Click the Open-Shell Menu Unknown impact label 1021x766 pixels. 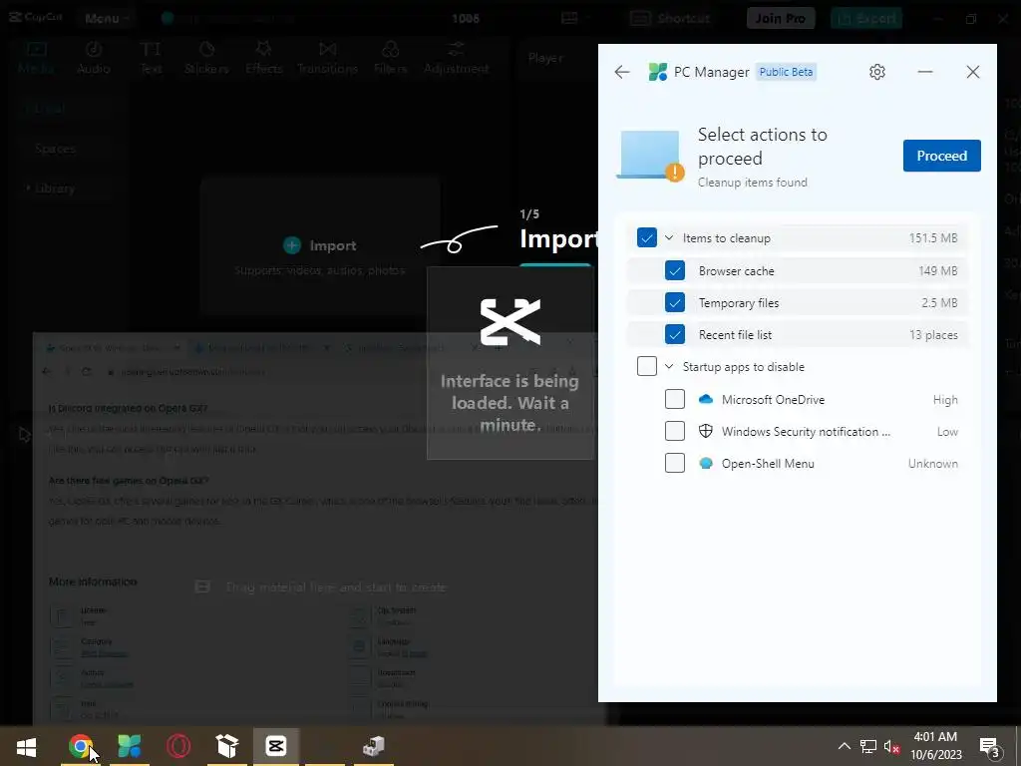(933, 464)
